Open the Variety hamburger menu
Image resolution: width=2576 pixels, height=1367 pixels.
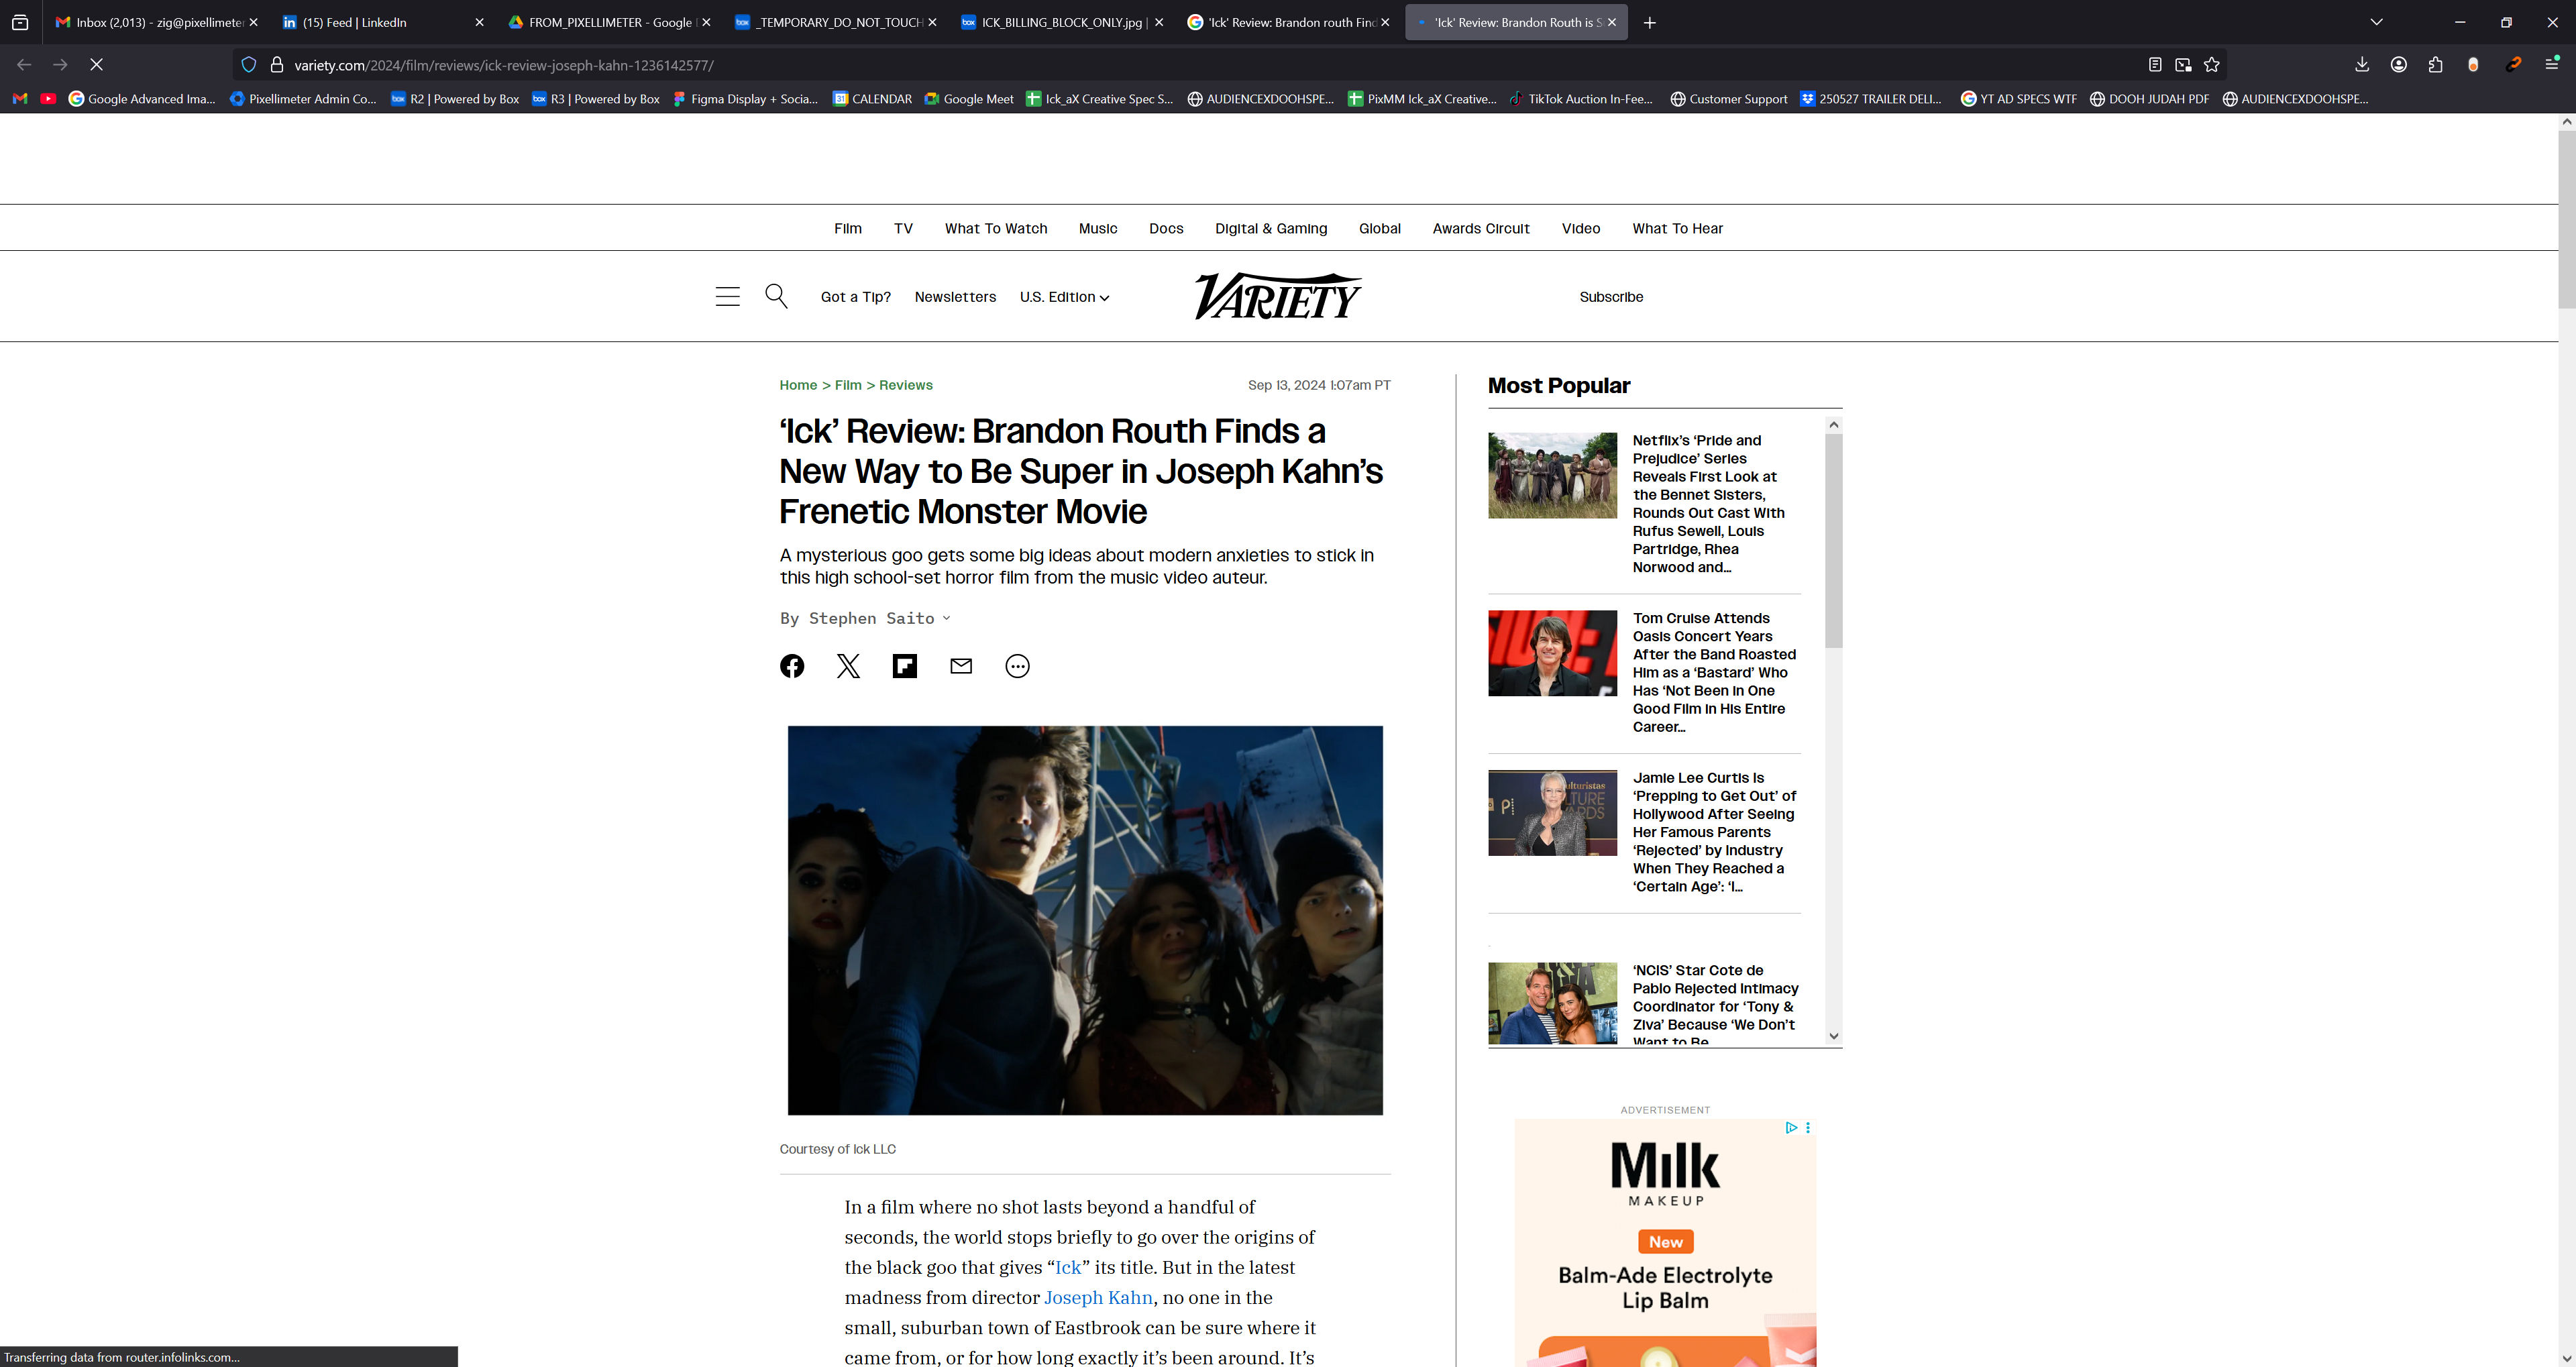point(727,296)
